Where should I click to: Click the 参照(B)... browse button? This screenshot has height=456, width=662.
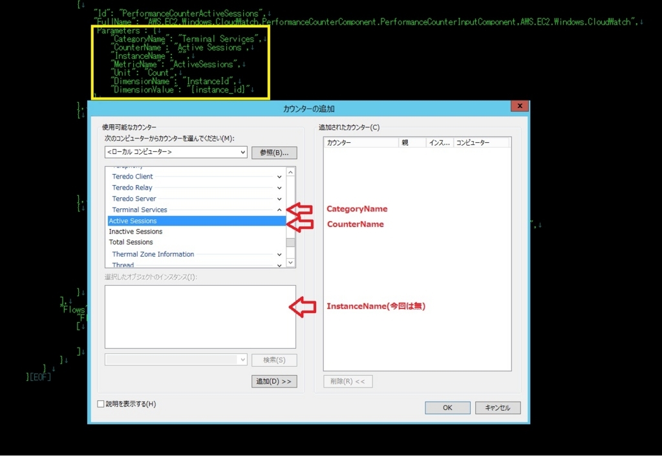tap(274, 153)
